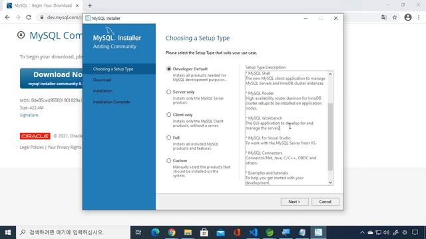This screenshot has height=239, width=426.
Task: Select the MySQL Begin Your Download tab
Action: (43, 5)
